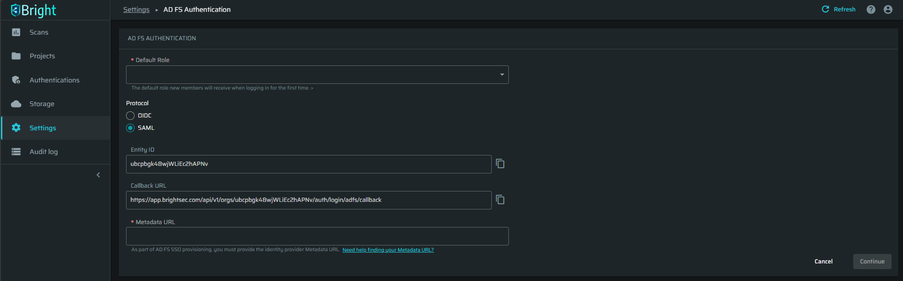Viewport: 903px width, 281px height.
Task: Click the default role hint text
Action: [222, 88]
